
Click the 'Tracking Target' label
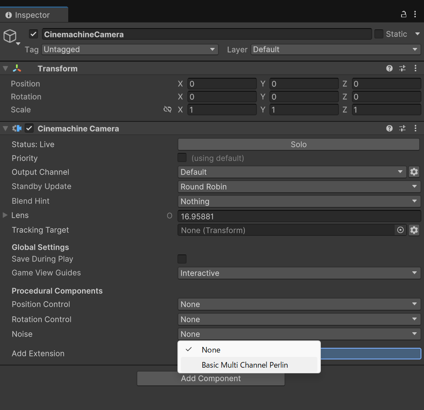[x=40, y=230]
